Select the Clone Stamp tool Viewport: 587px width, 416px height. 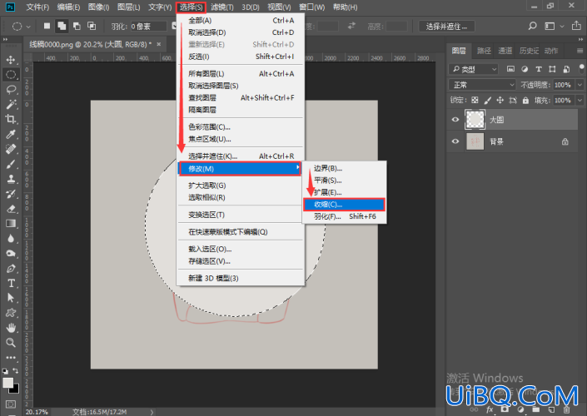(11, 179)
